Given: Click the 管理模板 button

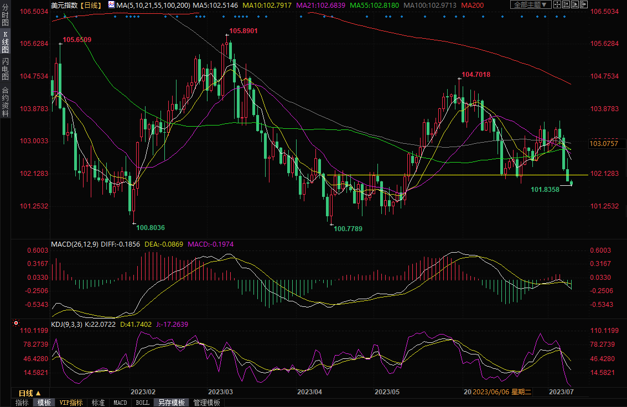Looking at the screenshot, I should tap(206, 403).
